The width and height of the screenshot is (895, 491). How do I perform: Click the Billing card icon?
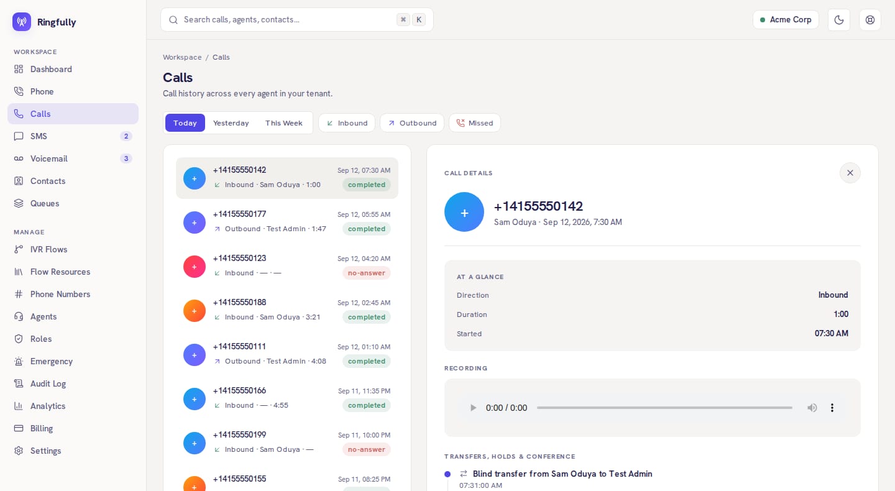pos(19,428)
